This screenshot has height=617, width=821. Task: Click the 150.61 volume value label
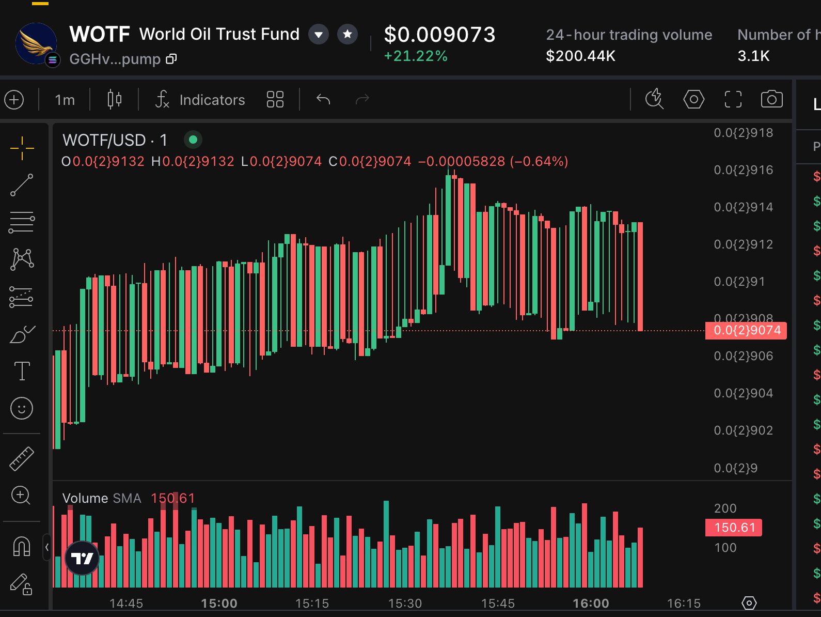pyautogui.click(x=733, y=528)
